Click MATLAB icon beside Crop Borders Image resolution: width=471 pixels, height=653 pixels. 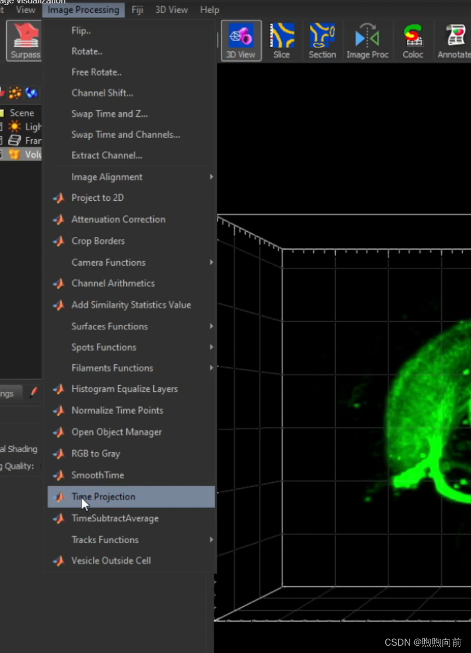tap(59, 241)
